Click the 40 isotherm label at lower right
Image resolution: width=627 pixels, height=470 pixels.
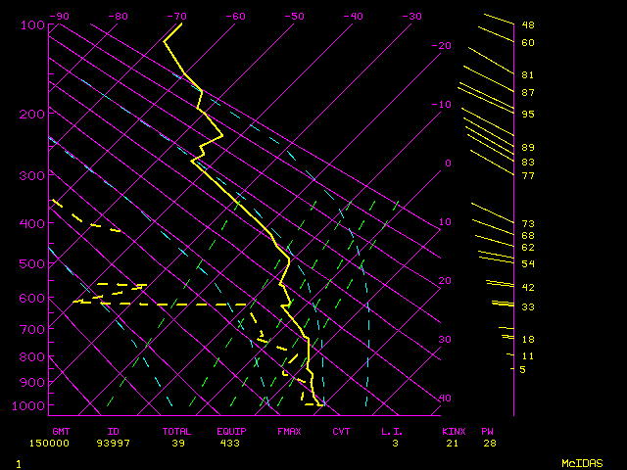point(445,399)
